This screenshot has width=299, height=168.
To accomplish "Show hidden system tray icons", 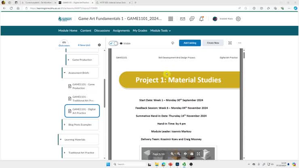I will (x=248, y=164).
